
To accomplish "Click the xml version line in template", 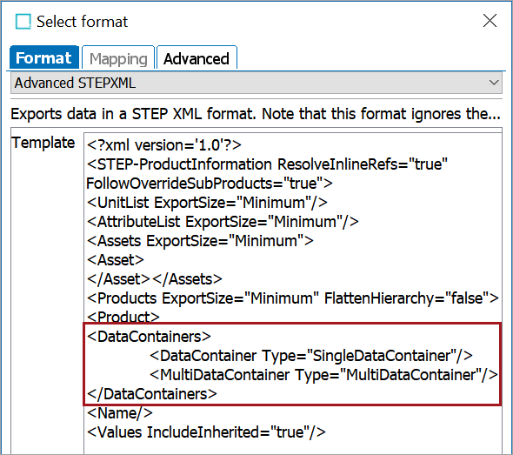I will [164, 145].
